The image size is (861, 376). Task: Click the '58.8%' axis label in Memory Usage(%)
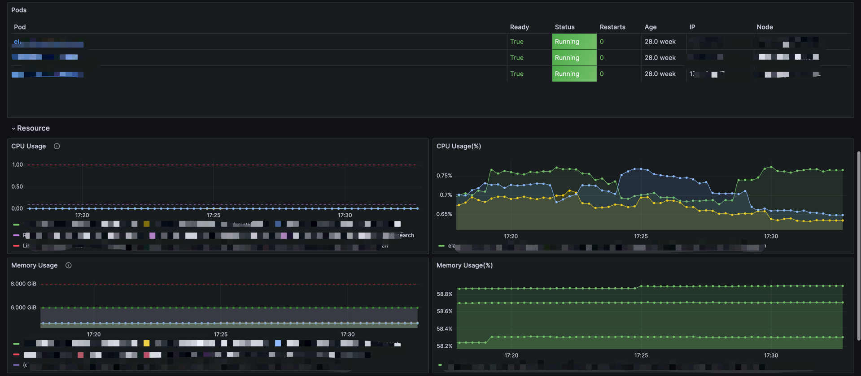(x=445, y=294)
